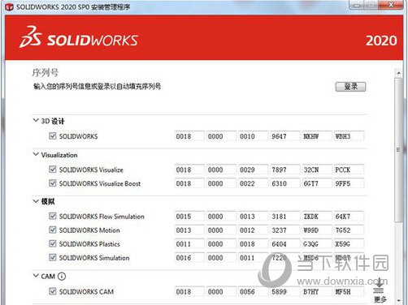Click Plastics serial field 0011
The width and height of the screenshot is (408, 305).
pyautogui.click(x=189, y=244)
